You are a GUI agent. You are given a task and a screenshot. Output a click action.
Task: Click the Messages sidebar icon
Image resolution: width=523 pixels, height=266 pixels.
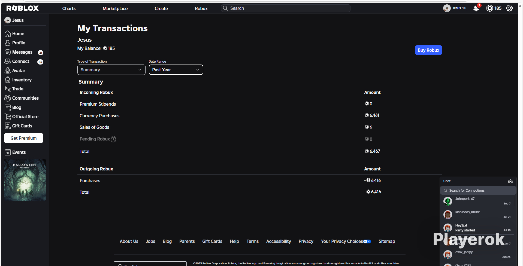[x=8, y=52]
